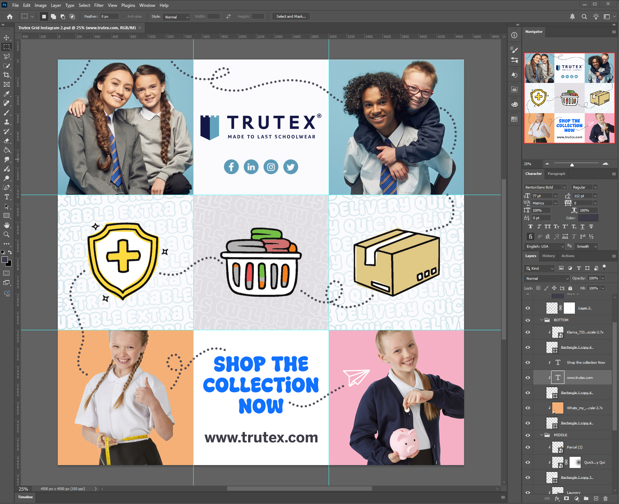The height and width of the screenshot is (504, 619).
Task: Click the Home icon in options bar
Action: pos(10,17)
